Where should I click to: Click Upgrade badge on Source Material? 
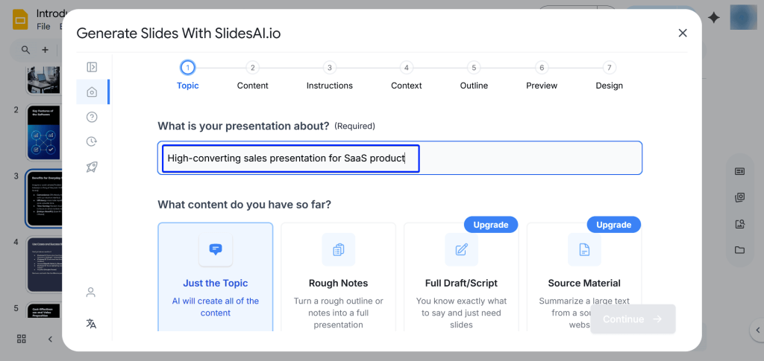click(x=613, y=225)
